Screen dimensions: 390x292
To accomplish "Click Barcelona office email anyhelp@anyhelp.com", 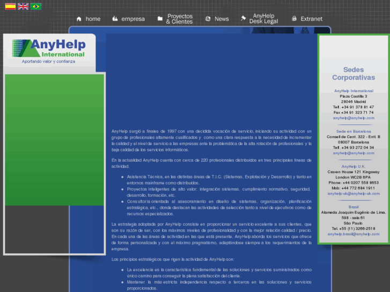I will 354,153.
